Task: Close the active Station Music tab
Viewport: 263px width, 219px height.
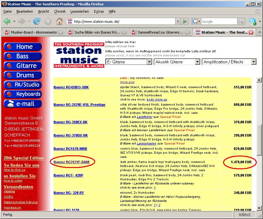Action: tap(251, 32)
